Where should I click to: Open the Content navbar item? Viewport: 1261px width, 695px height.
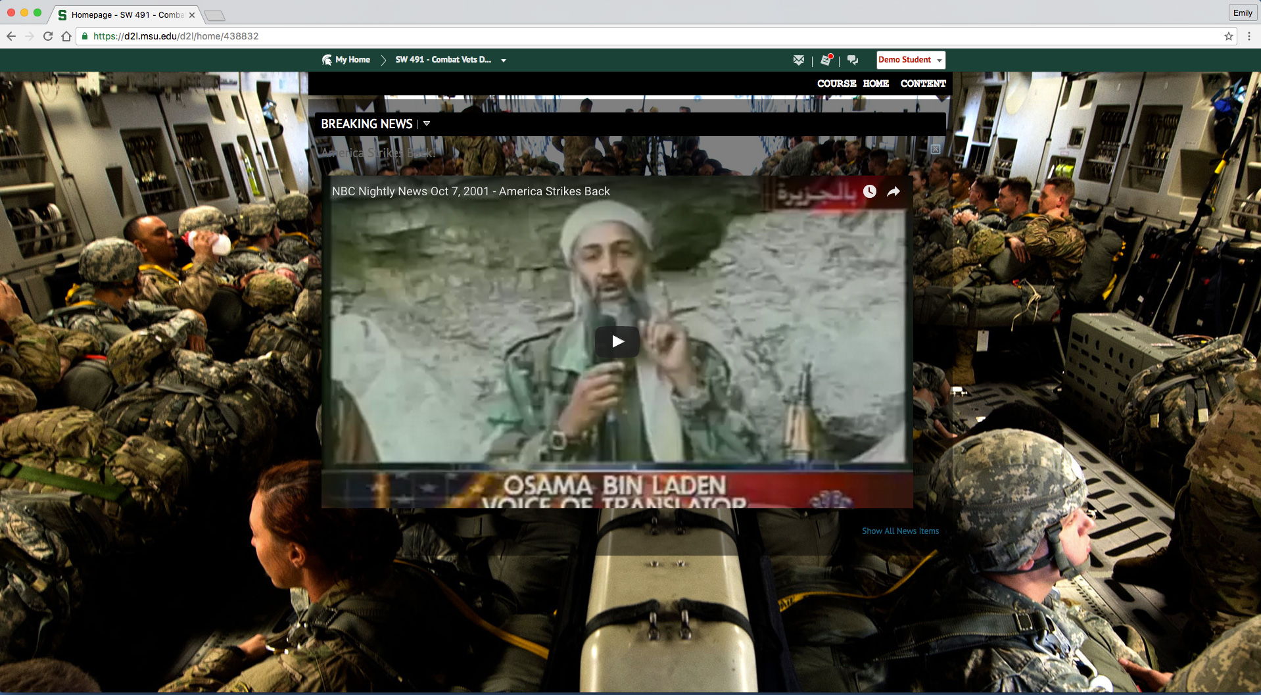[x=922, y=84]
